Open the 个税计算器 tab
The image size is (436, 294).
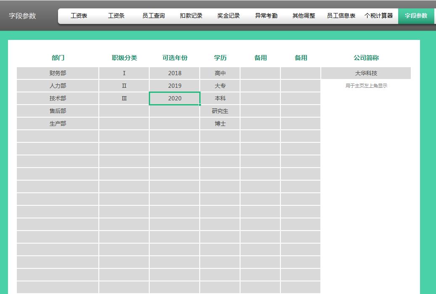pos(378,16)
